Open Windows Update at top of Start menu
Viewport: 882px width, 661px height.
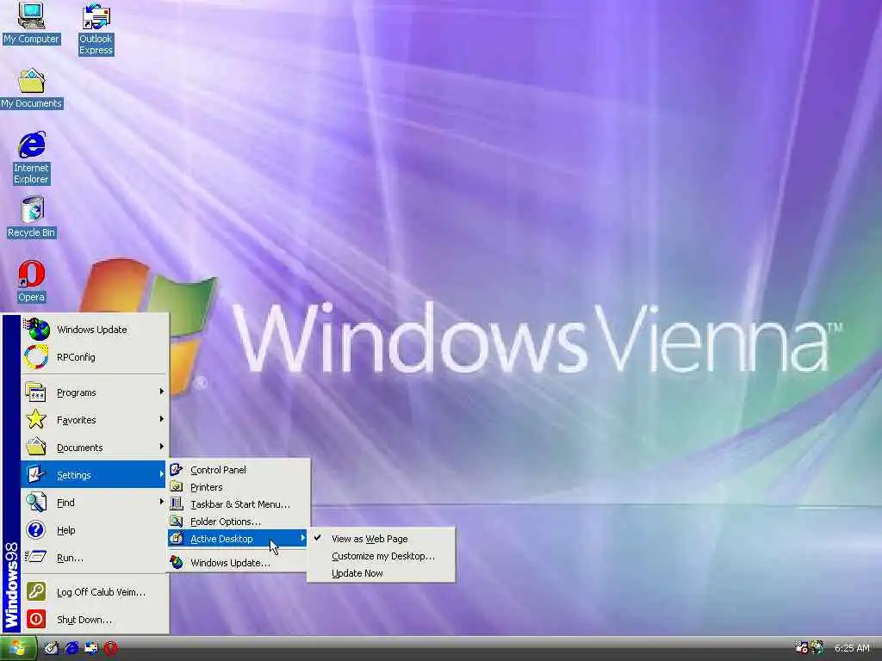tap(95, 330)
